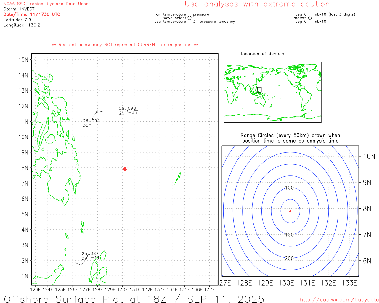This screenshot has width=379, height=303.
Task: Click 'position time is same as analysis time'
Action: coord(290,141)
